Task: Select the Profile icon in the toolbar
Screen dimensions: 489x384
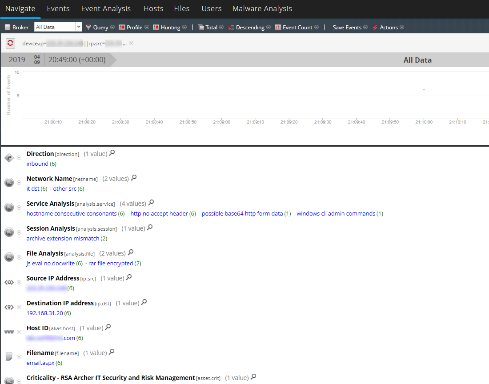Action: pyautogui.click(x=122, y=27)
